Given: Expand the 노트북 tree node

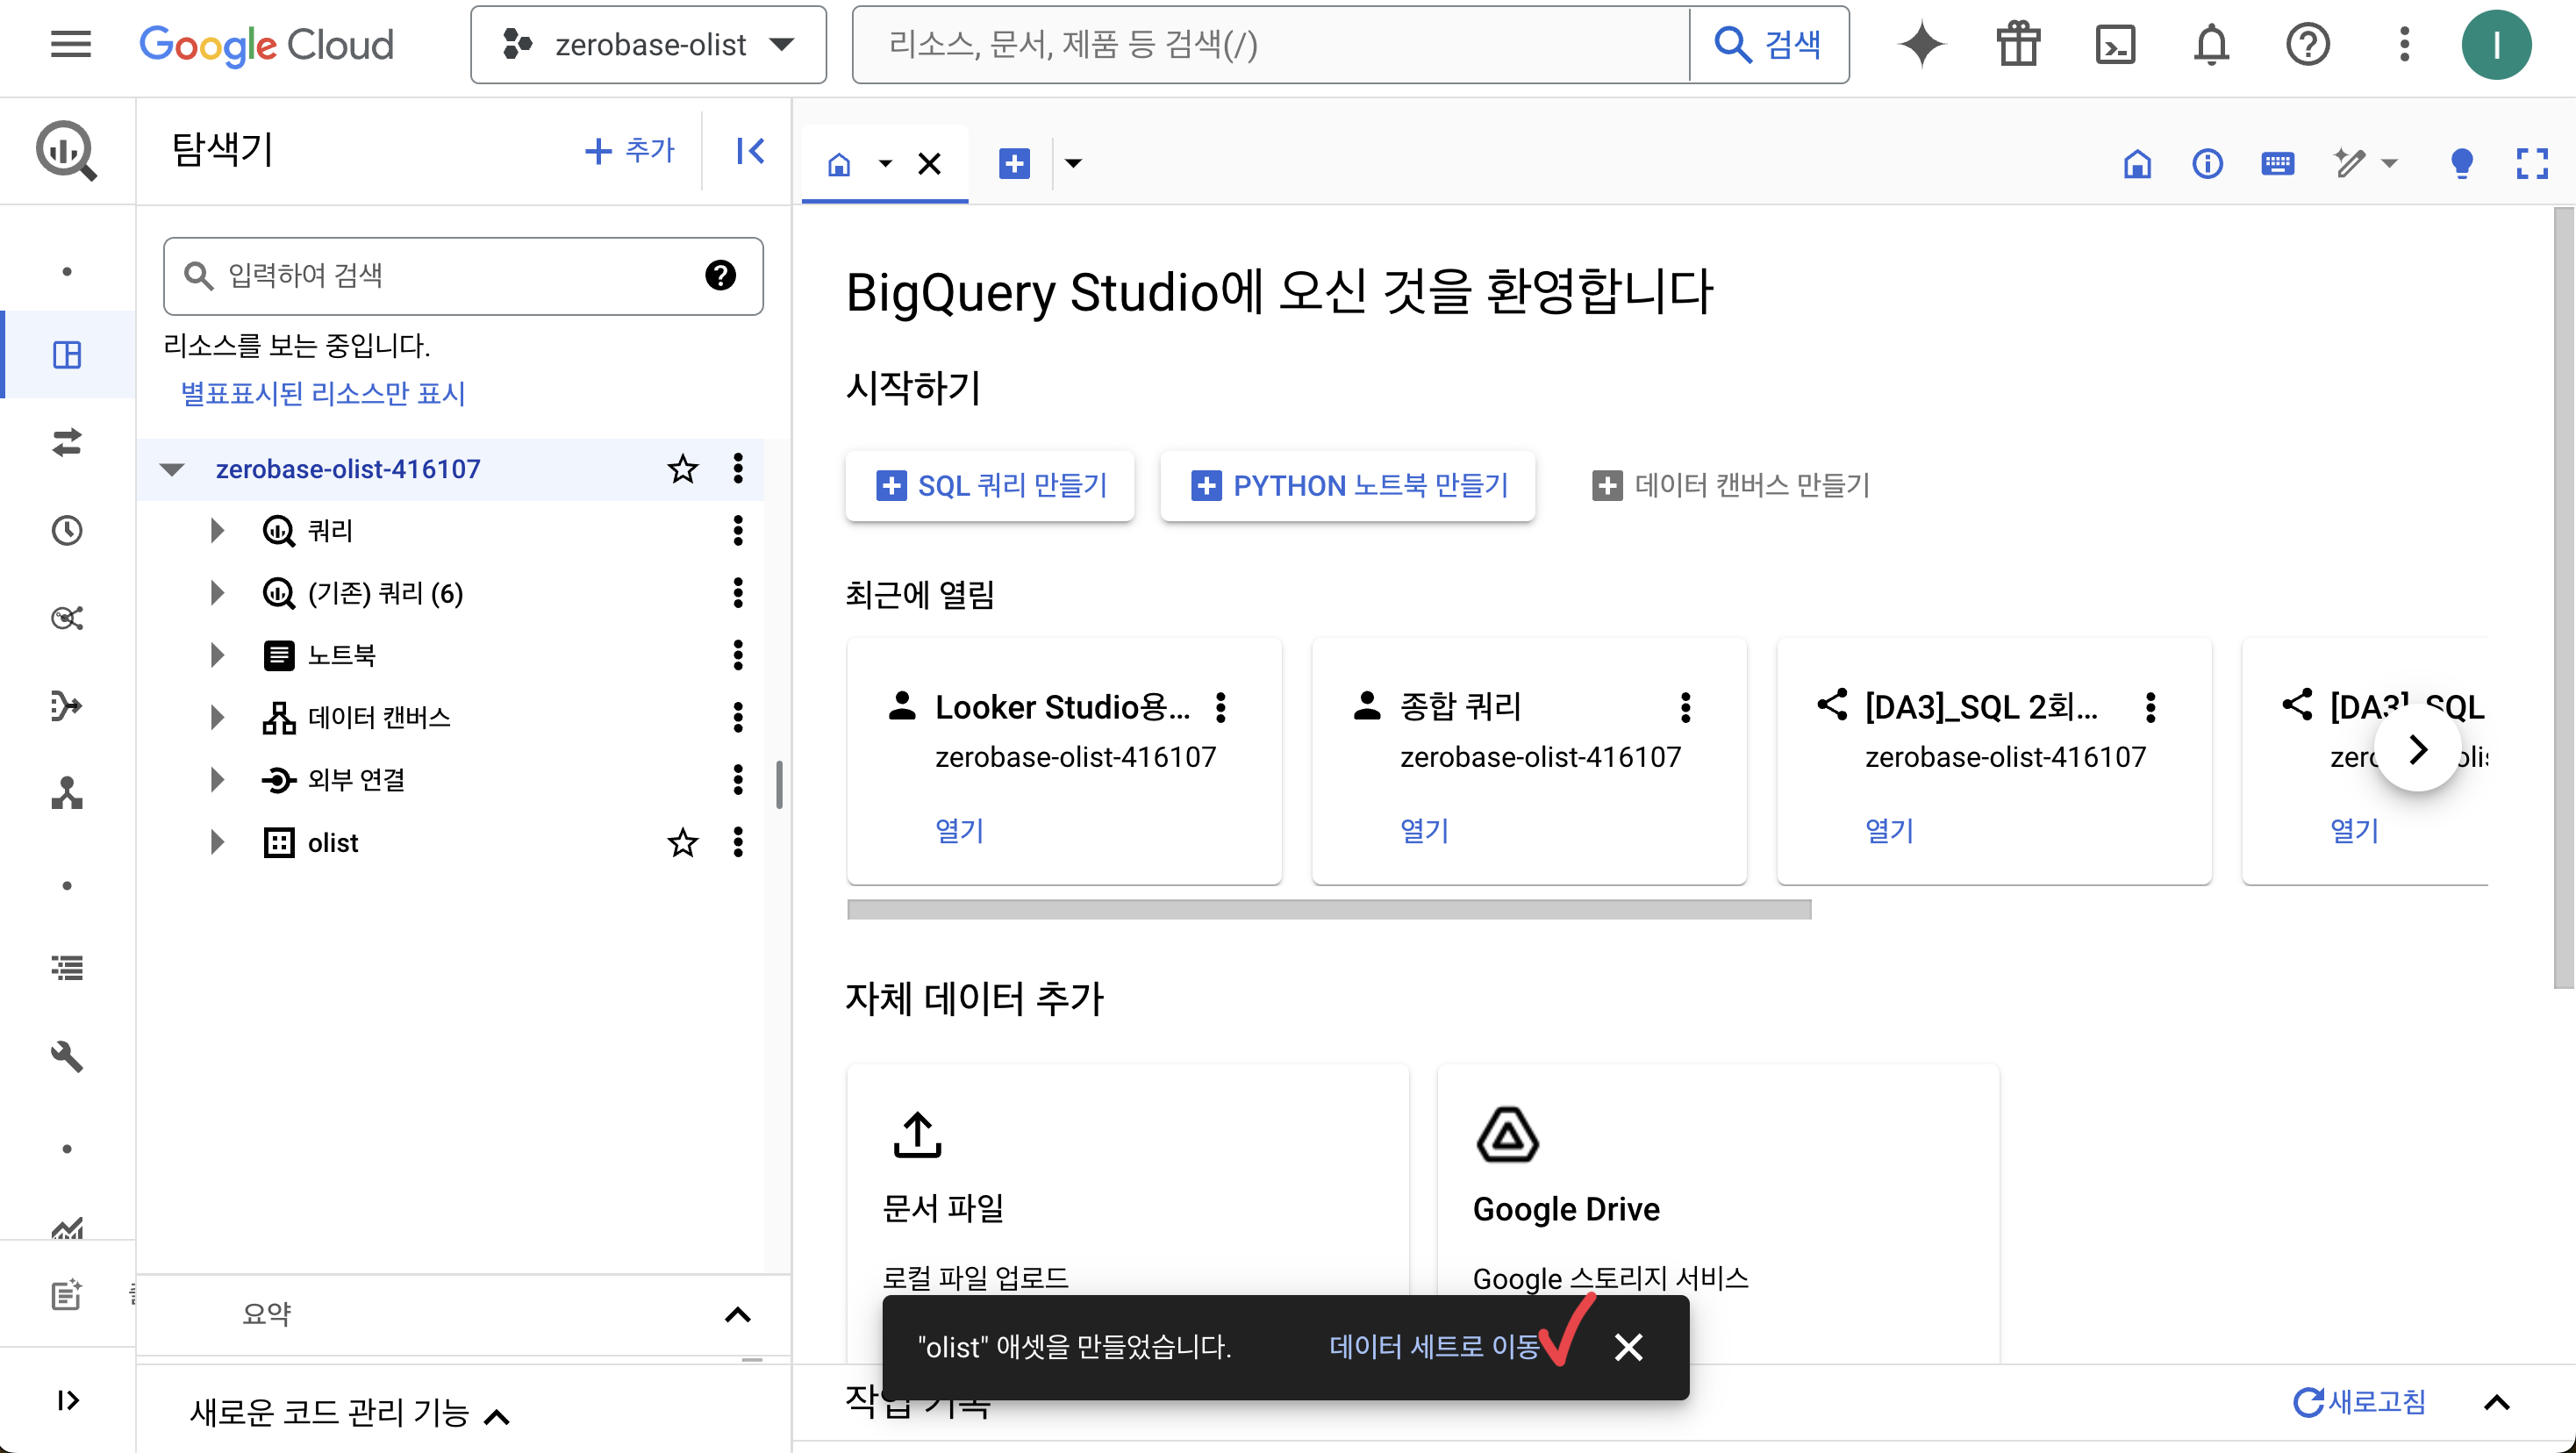Looking at the screenshot, I should 217,656.
